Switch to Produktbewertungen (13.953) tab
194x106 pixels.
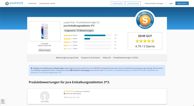[126, 58]
